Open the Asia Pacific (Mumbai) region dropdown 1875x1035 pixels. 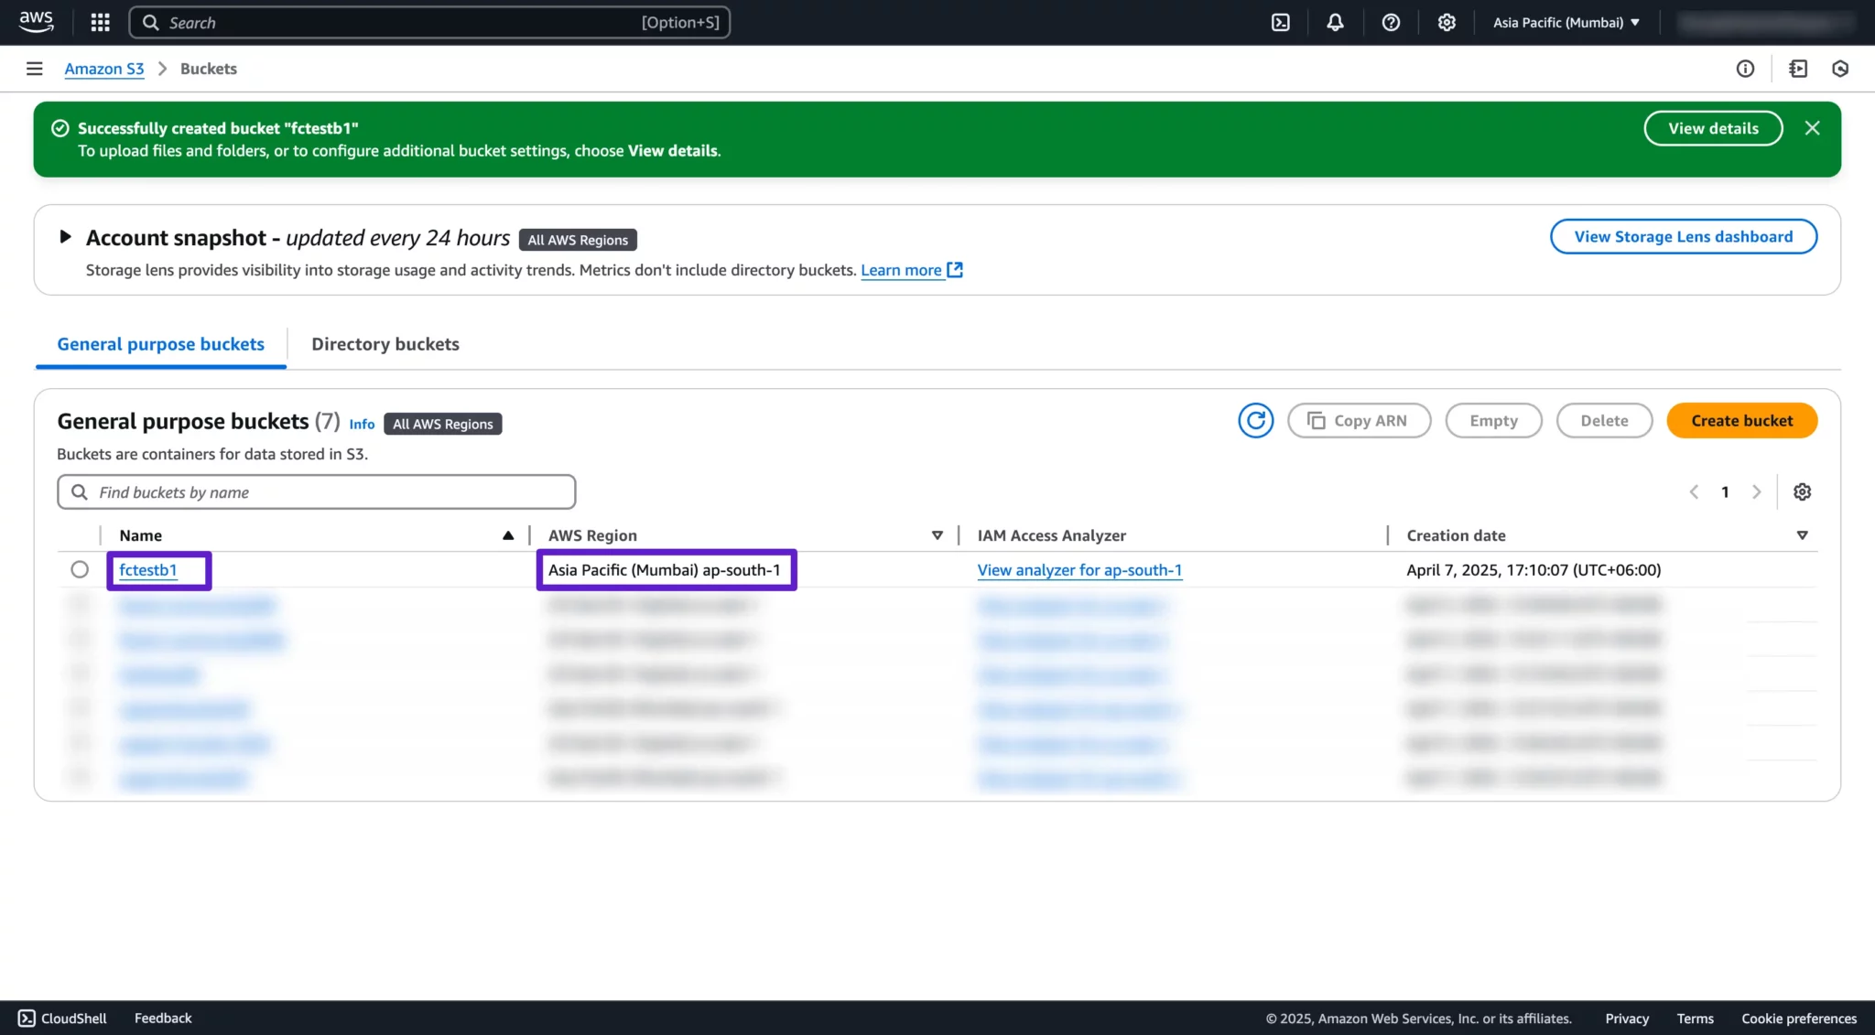pos(1566,23)
